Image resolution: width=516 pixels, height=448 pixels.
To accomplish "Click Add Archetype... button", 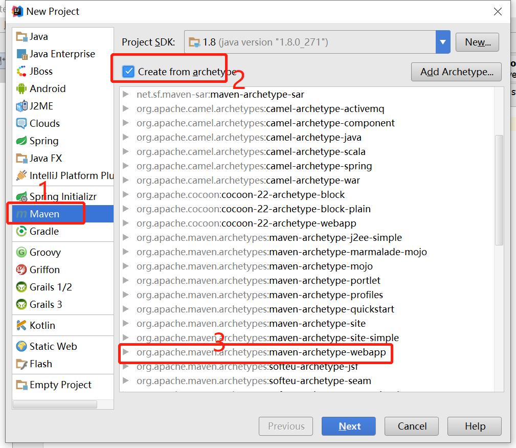I will pyautogui.click(x=457, y=72).
